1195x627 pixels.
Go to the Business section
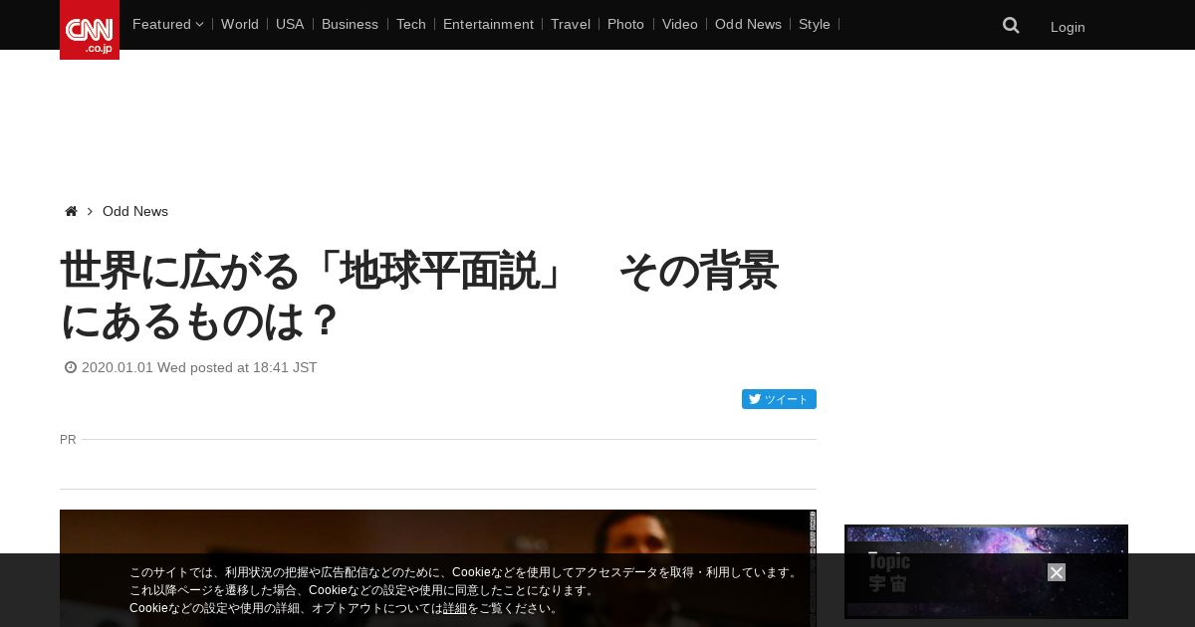tap(350, 24)
